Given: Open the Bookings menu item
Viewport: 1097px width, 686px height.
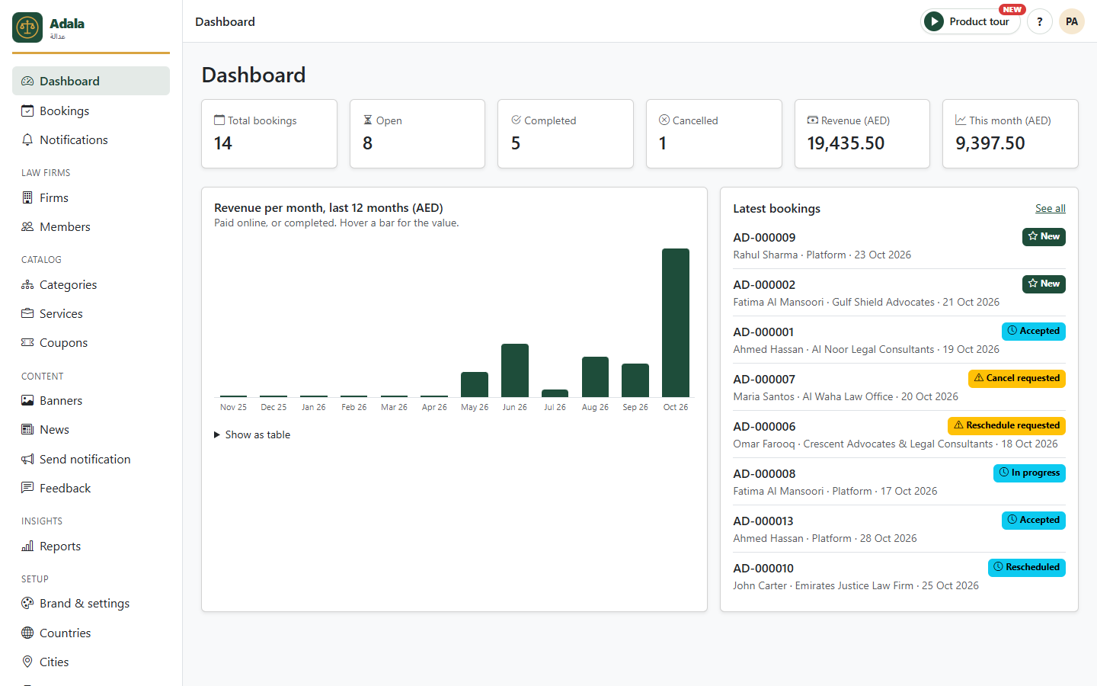Looking at the screenshot, I should coord(91,111).
